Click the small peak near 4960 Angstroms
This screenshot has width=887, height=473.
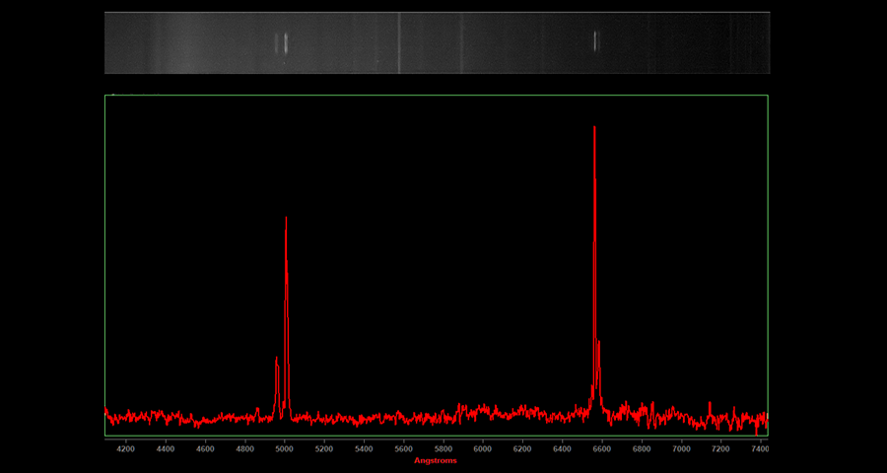[x=277, y=361]
